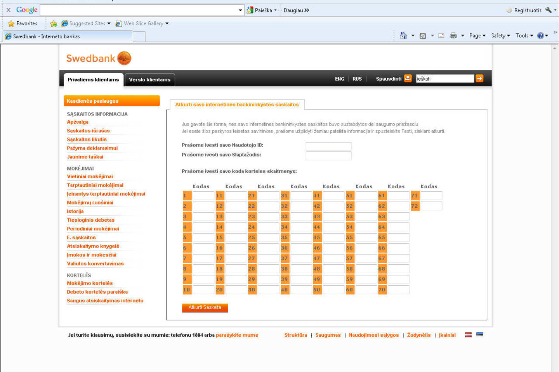
Task: Open the Page menu dropdown
Action: (477, 36)
